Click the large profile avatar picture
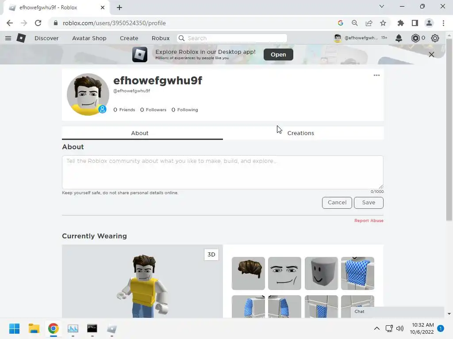The width and height of the screenshot is (453, 339). pyautogui.click(x=88, y=94)
